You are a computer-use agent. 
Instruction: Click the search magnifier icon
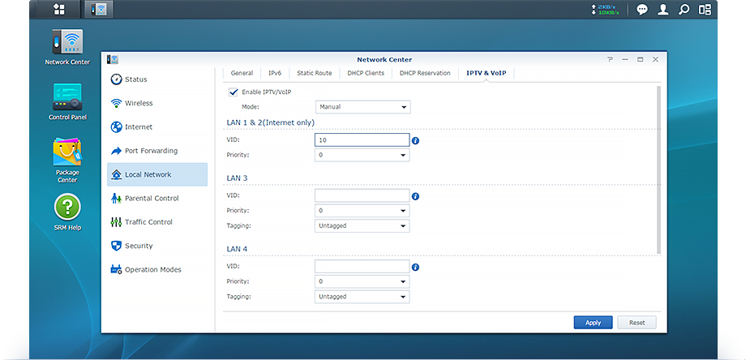pyautogui.click(x=684, y=10)
